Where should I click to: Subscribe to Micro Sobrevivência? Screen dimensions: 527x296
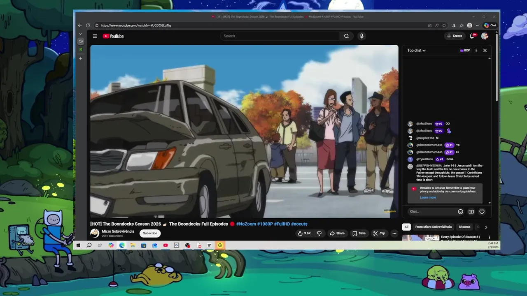pos(150,234)
